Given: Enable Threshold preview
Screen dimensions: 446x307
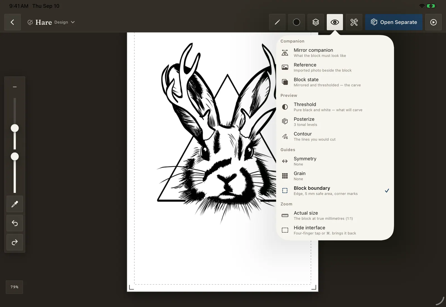Looking at the screenshot, I should 335,107.
